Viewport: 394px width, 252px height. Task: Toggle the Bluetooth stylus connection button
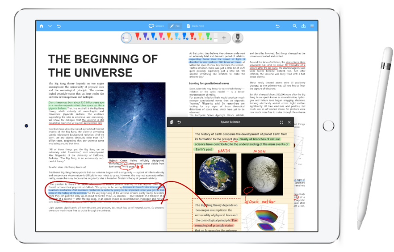click(238, 38)
